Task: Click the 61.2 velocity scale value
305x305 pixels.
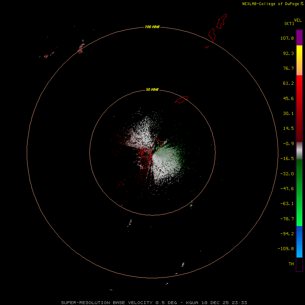Action: pos(288,83)
